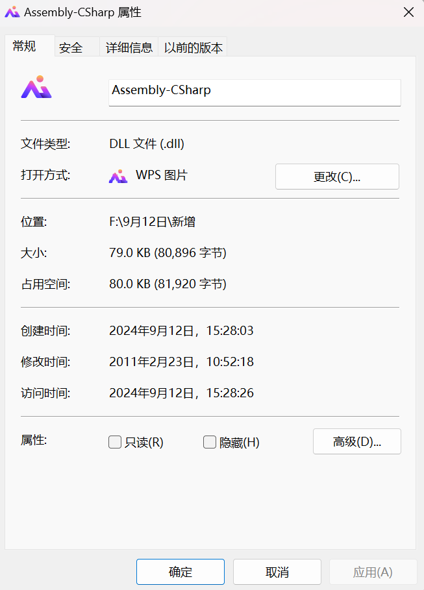Go to the 以前的版本 tab
424x590 pixels.
(x=193, y=47)
